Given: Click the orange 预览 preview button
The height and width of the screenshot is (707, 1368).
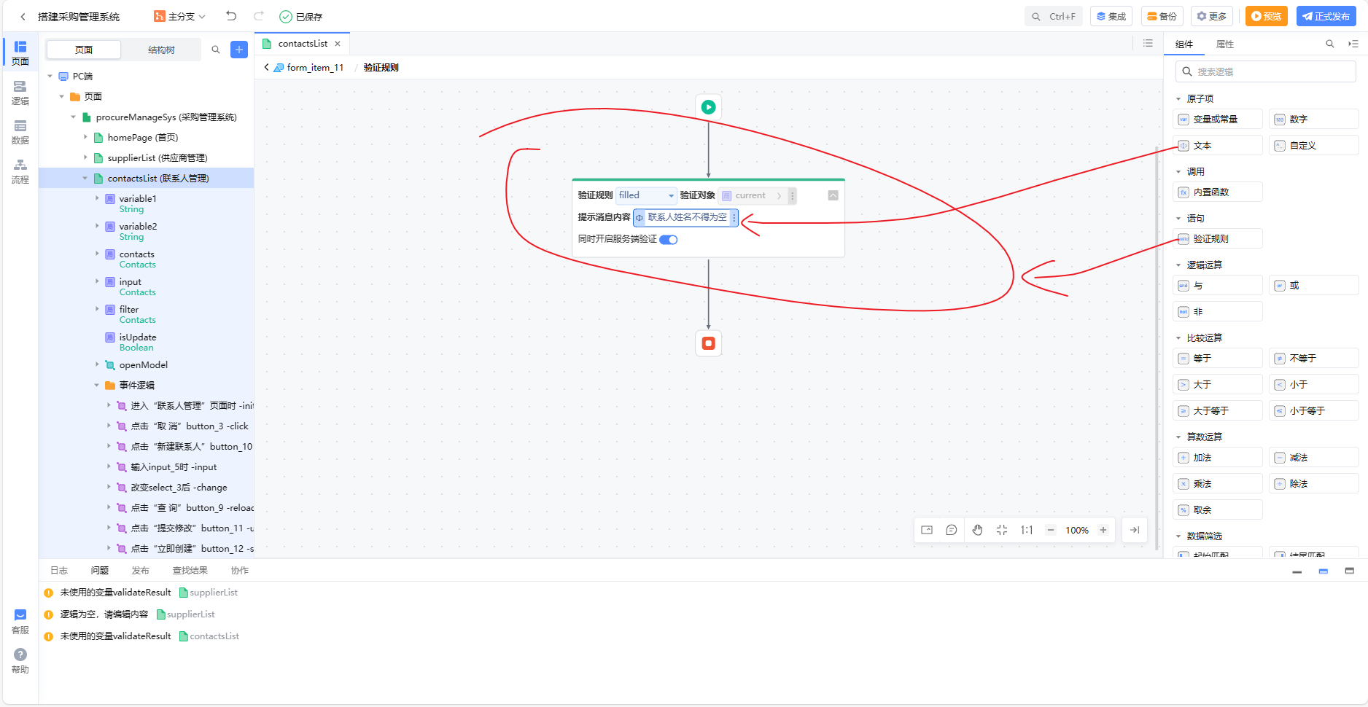Looking at the screenshot, I should click(1266, 16).
